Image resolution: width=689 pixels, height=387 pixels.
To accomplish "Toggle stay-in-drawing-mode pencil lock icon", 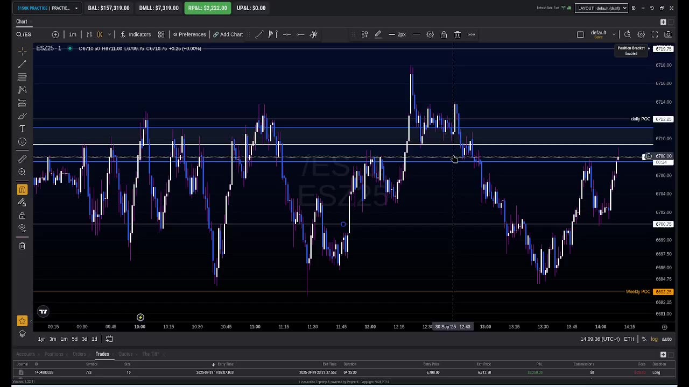I will [x=22, y=203].
